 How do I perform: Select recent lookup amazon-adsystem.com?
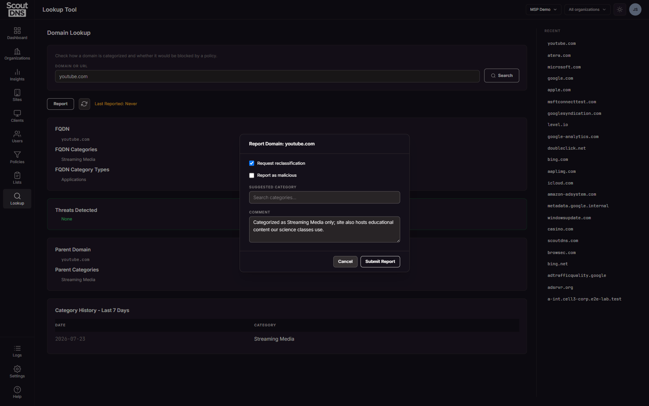pyautogui.click(x=571, y=194)
